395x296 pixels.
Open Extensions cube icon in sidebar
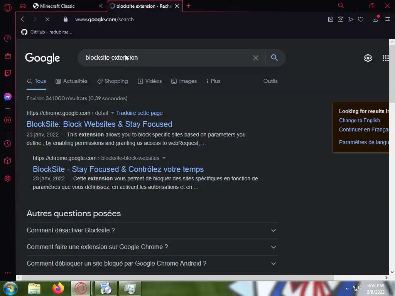[8, 161]
